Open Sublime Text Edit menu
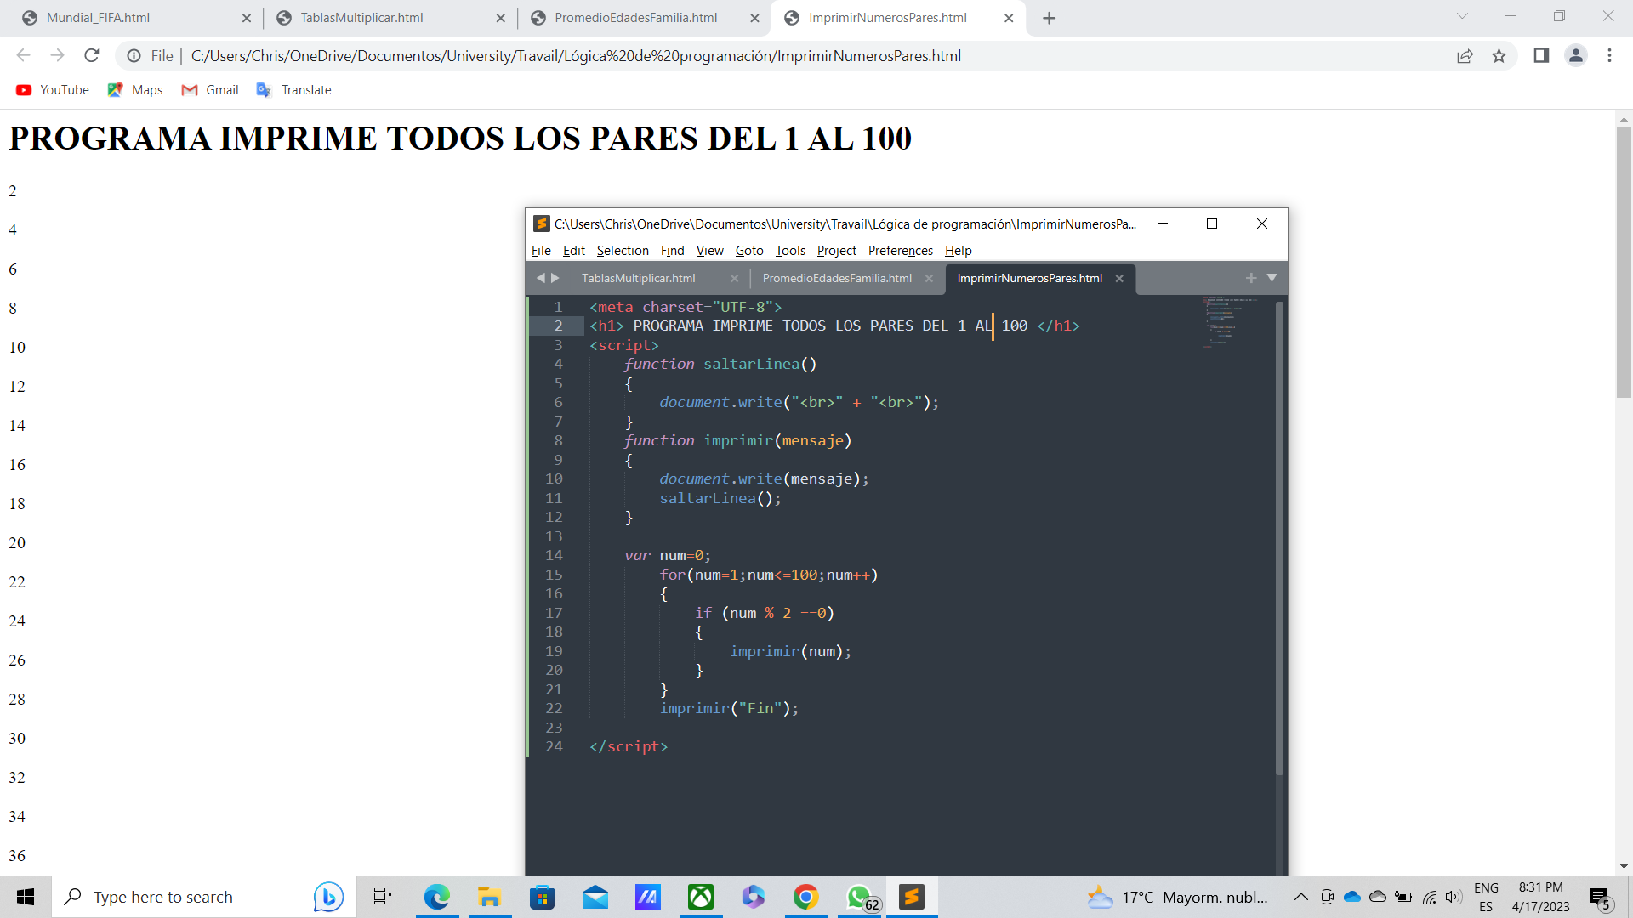The image size is (1633, 918). 574,251
